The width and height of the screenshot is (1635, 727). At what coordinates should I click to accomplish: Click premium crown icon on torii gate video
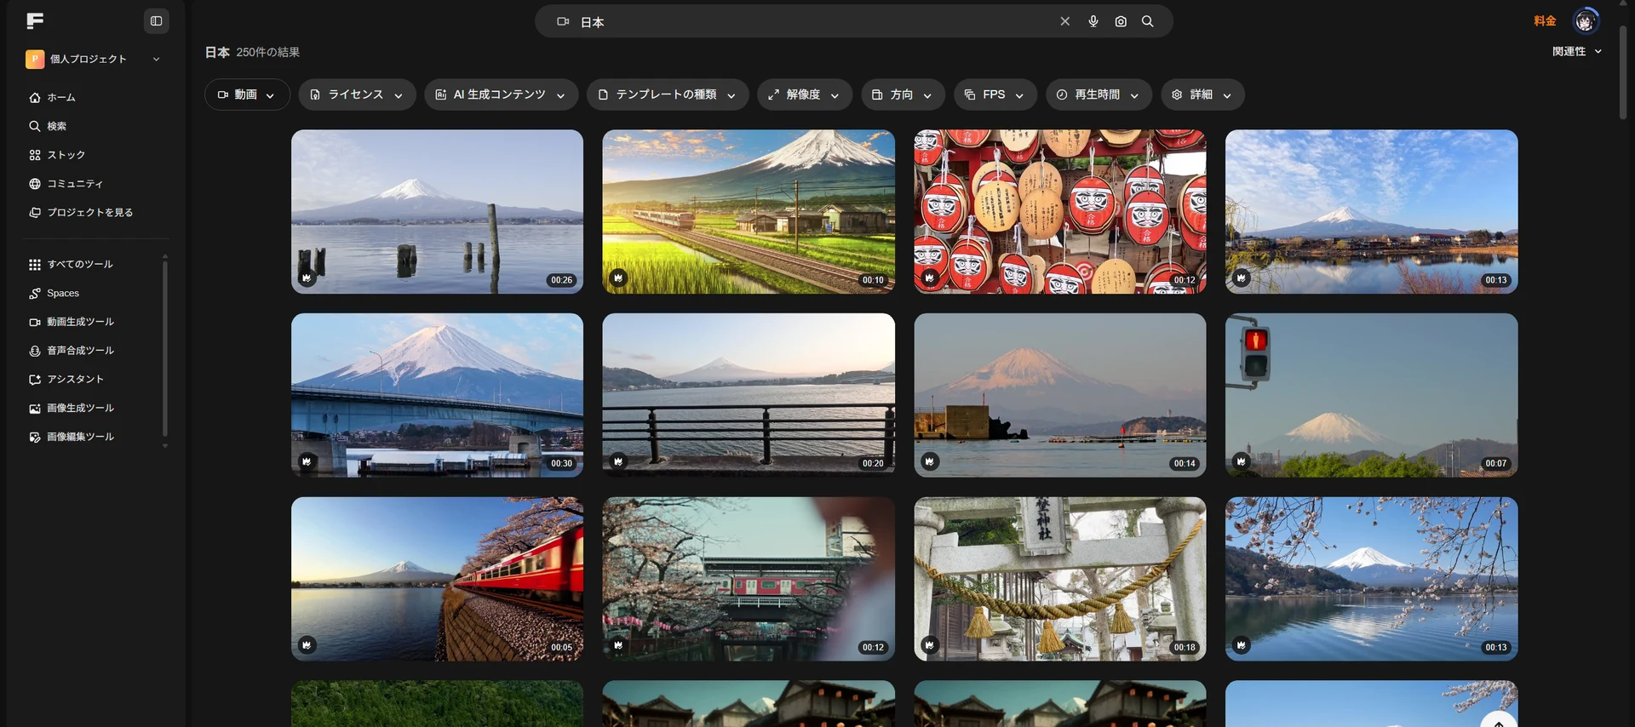point(930,645)
